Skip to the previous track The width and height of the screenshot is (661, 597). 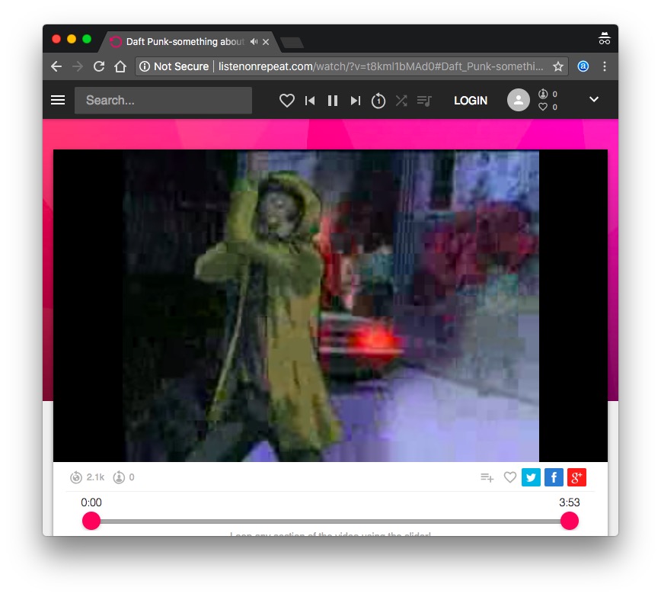click(x=310, y=101)
